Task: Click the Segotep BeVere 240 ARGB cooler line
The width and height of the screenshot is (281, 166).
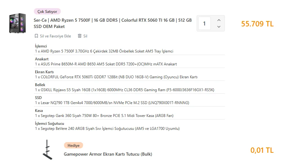Action: click(x=107, y=129)
